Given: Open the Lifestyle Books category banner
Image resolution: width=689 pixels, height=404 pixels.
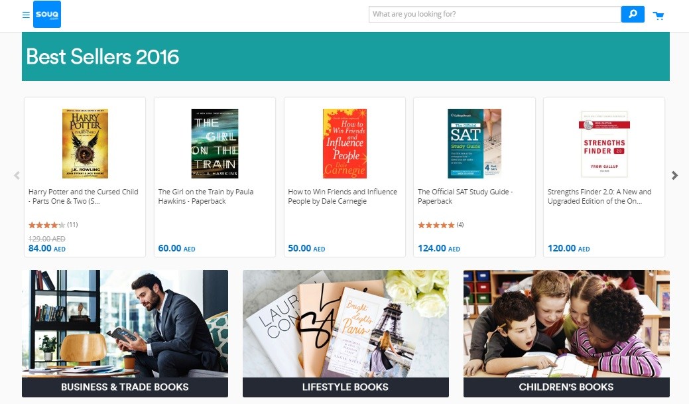Looking at the screenshot, I should click(345, 334).
